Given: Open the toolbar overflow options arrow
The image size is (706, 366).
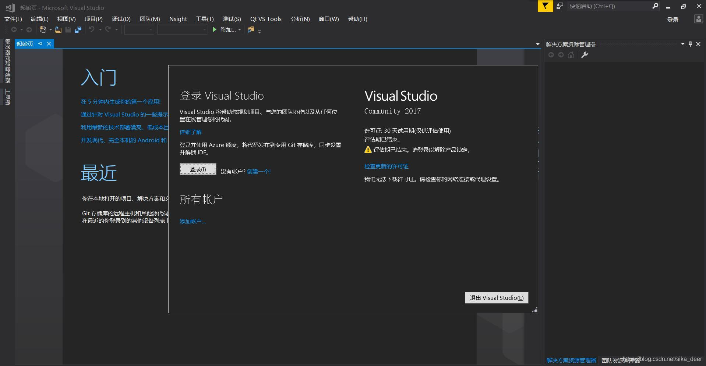Looking at the screenshot, I should point(260,32).
